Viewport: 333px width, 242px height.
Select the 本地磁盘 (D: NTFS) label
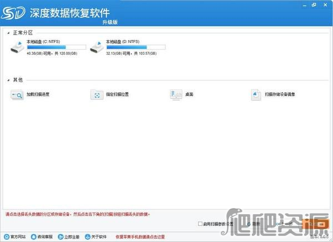click(x=123, y=42)
